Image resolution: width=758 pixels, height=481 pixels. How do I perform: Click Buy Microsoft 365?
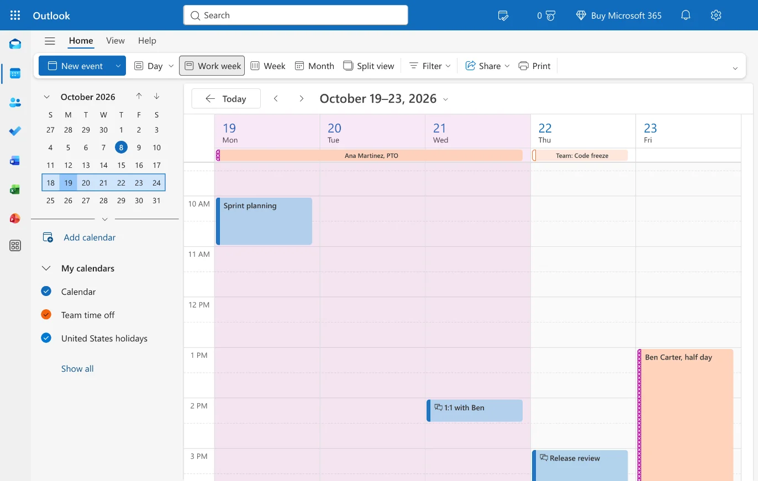[x=619, y=15]
